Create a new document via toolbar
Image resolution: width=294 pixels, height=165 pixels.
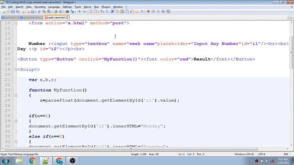tap(3, 11)
